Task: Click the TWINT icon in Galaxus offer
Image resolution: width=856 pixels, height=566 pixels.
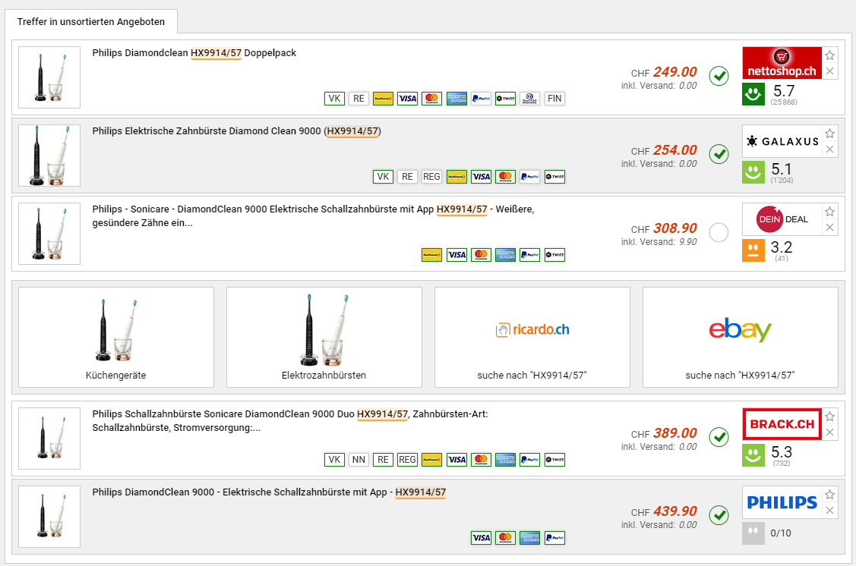Action: point(554,177)
